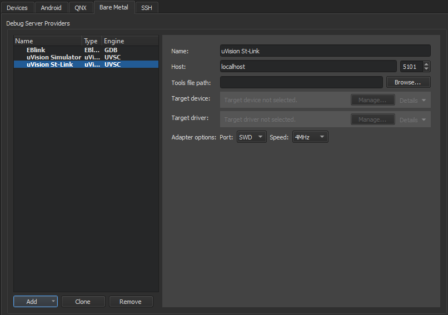Expand the Speed 4MHz dropdown

(310, 137)
